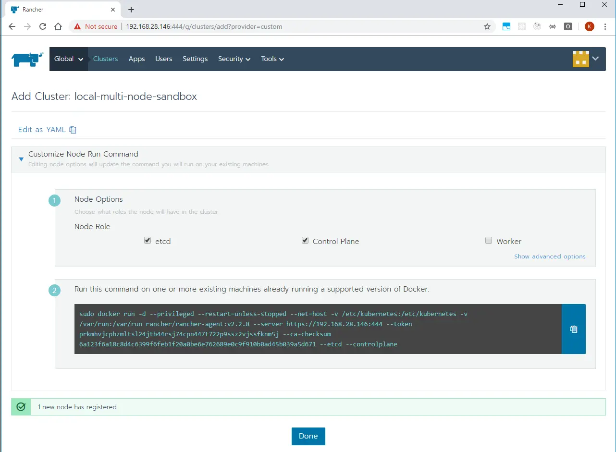Open the circular spiral browser extension
This screenshot has width=616, height=452.
(537, 27)
